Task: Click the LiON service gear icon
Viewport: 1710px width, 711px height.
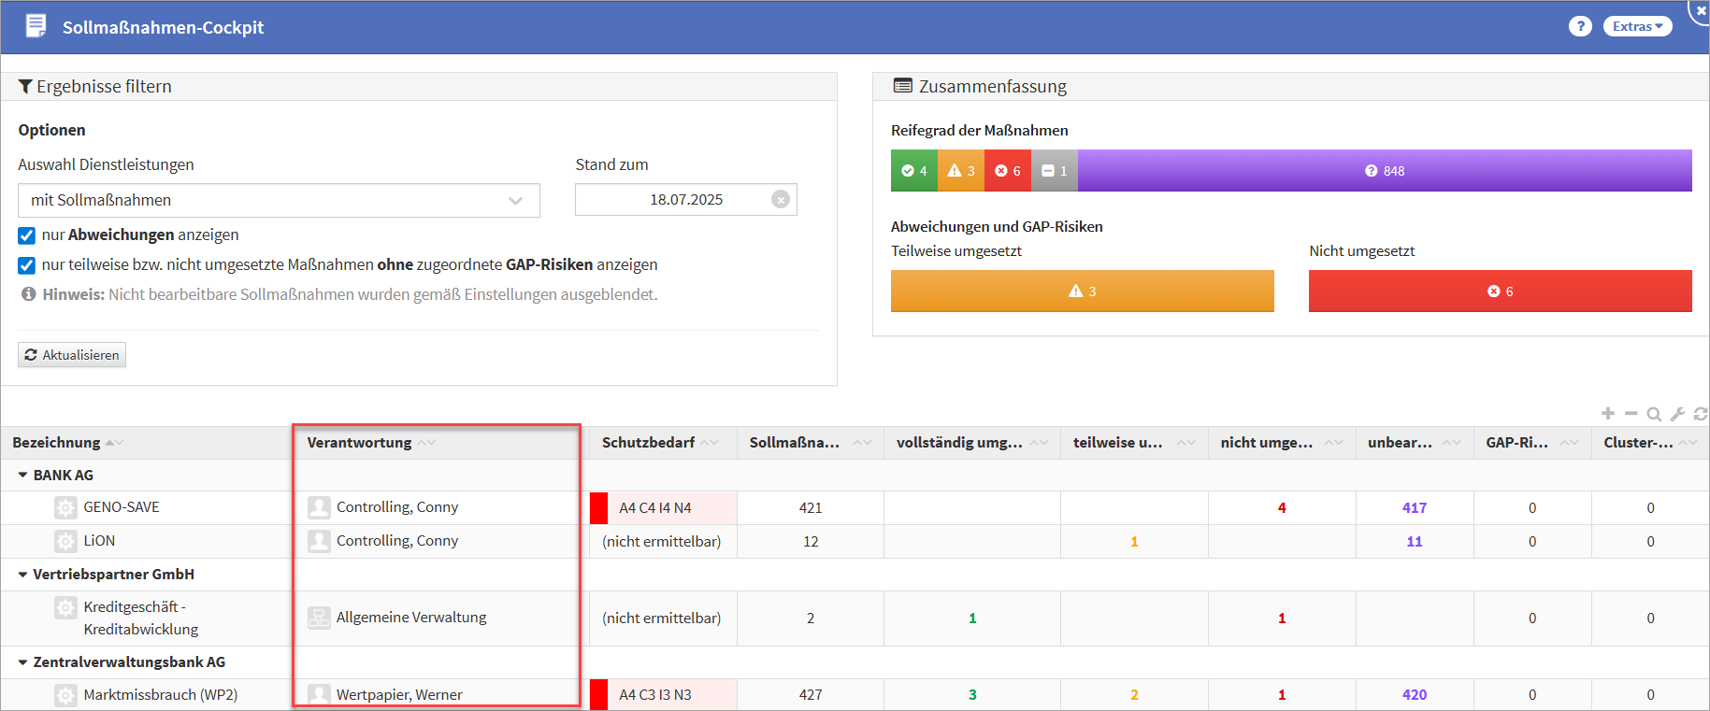Action: pyautogui.click(x=65, y=541)
